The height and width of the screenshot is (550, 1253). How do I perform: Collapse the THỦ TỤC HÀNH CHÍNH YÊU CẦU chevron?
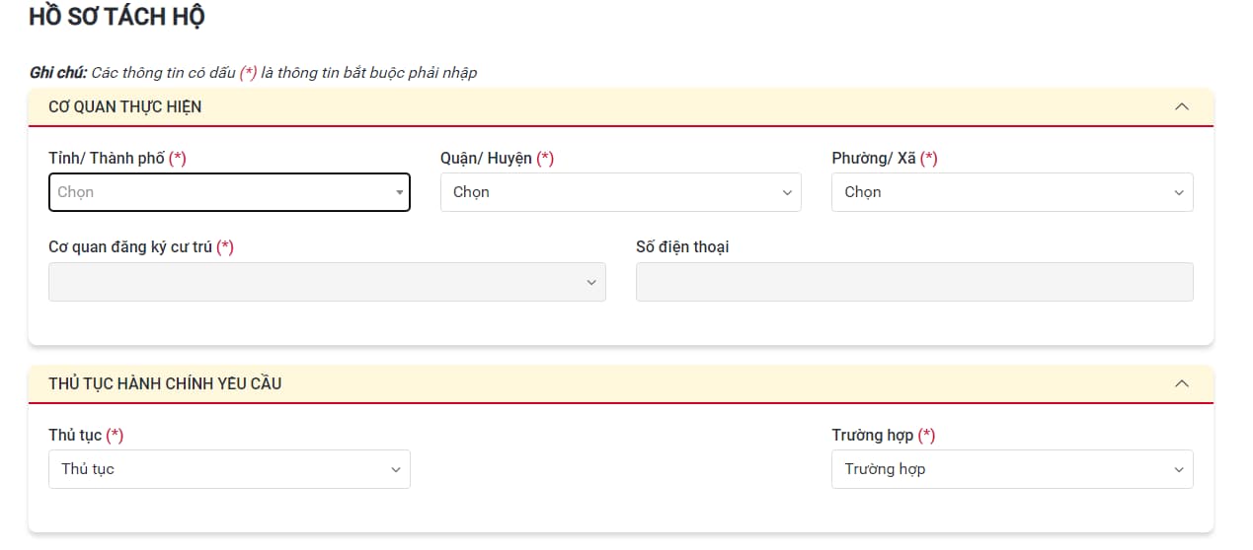tap(1181, 383)
